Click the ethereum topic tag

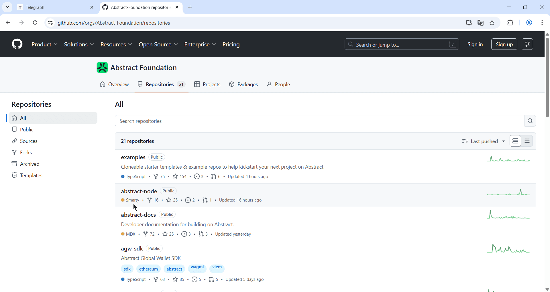[x=148, y=269]
